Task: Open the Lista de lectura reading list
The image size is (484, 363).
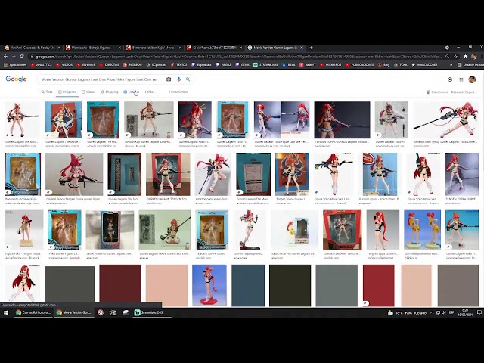Action: [470, 65]
